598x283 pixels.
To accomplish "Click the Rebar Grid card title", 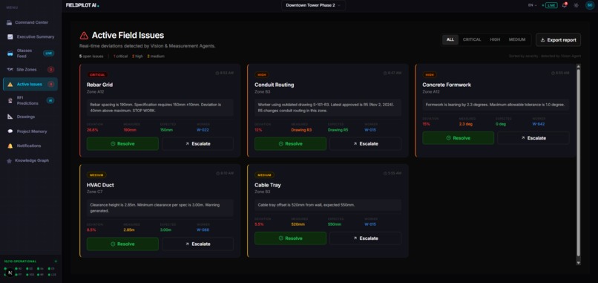I will 99,85.
